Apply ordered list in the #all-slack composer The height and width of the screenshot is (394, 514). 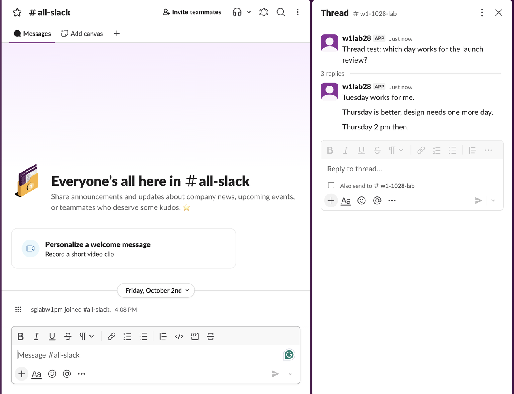coord(127,336)
